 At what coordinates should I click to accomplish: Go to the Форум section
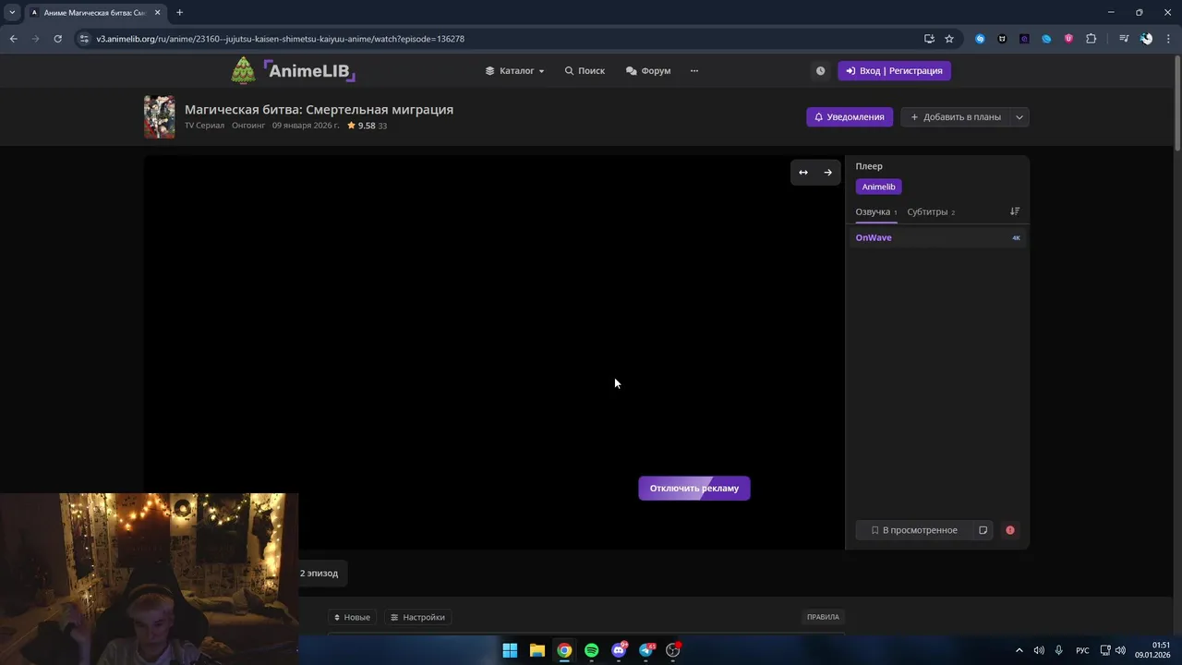tap(648, 70)
